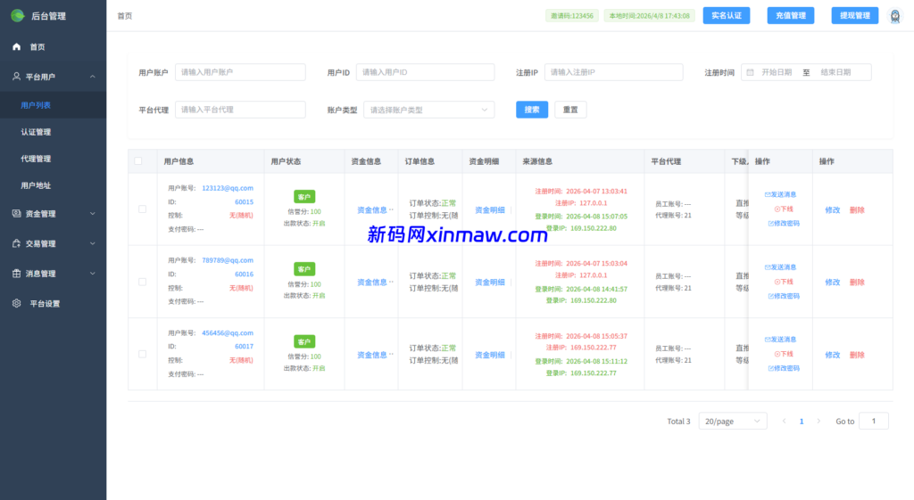Open the 账户类型 dropdown

(429, 110)
